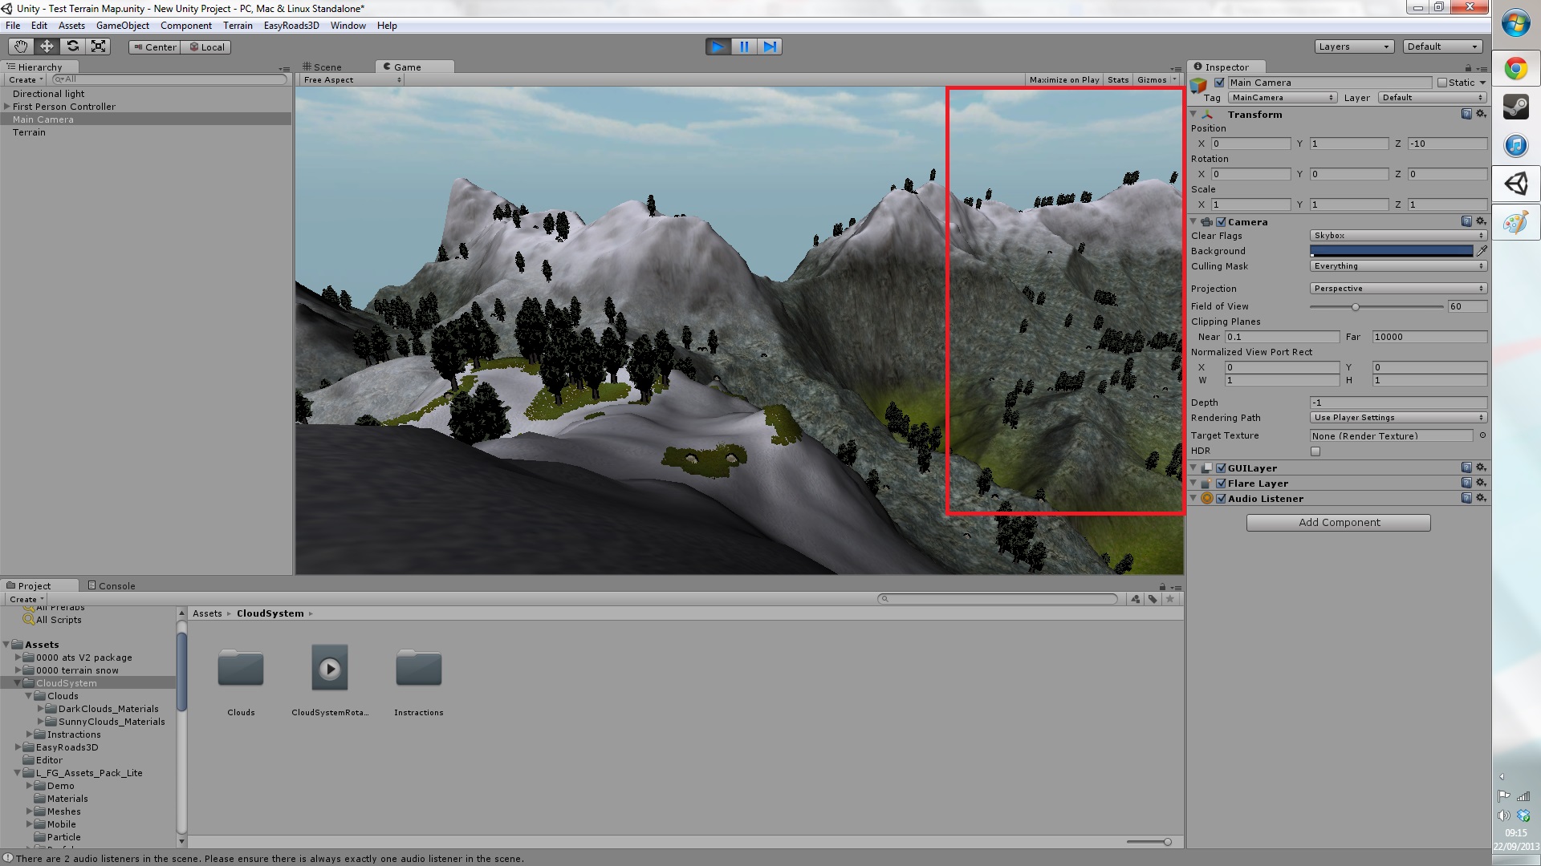Image resolution: width=1541 pixels, height=866 pixels.
Task: Open the EasyRoads3D menu
Action: pos(291,26)
